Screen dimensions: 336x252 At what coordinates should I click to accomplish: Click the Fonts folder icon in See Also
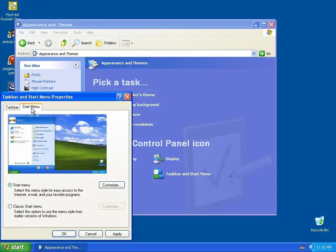27,75
